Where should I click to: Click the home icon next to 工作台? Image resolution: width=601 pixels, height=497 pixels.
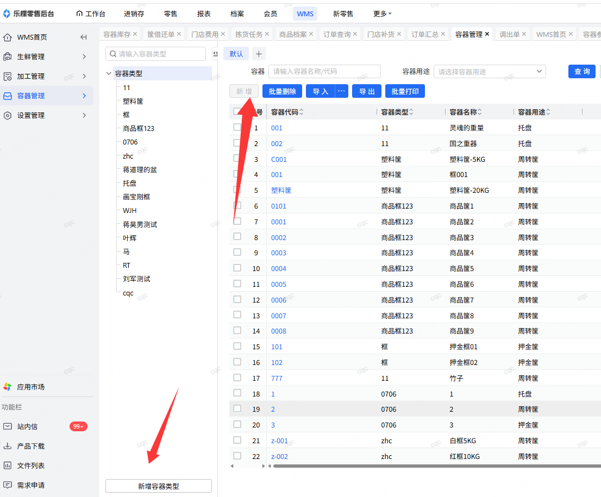tap(79, 14)
